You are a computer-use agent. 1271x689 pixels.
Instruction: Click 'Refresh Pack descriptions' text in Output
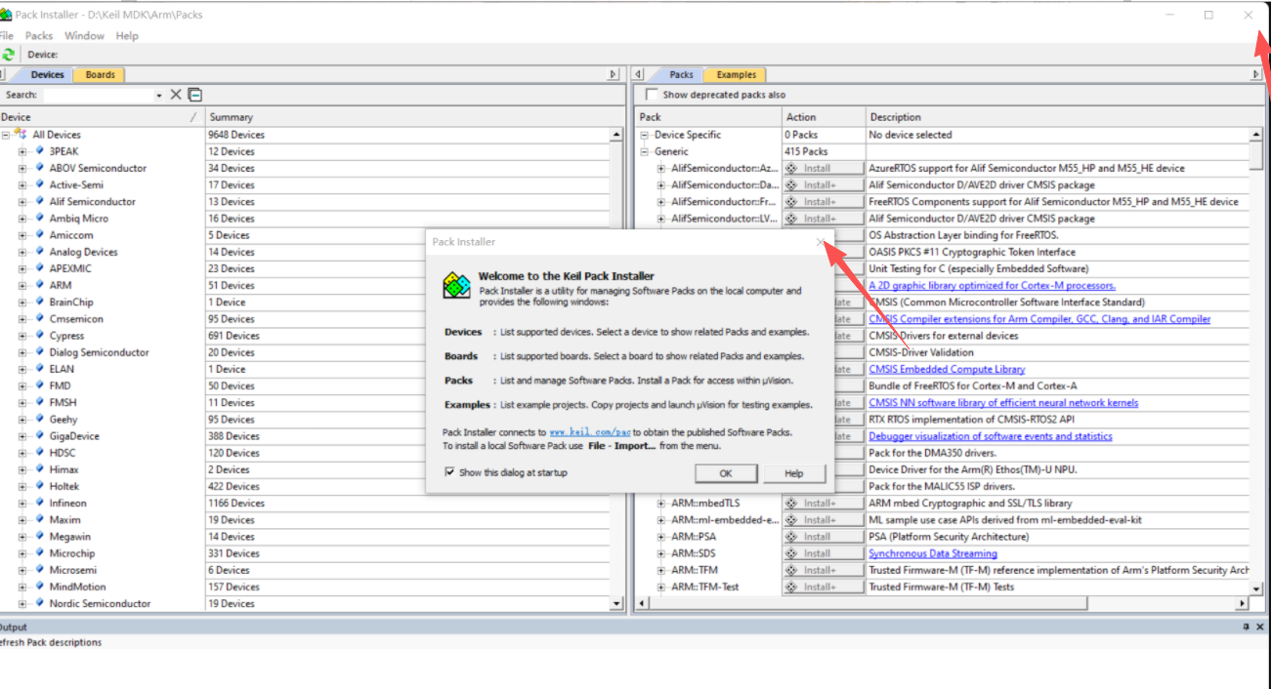(51, 642)
